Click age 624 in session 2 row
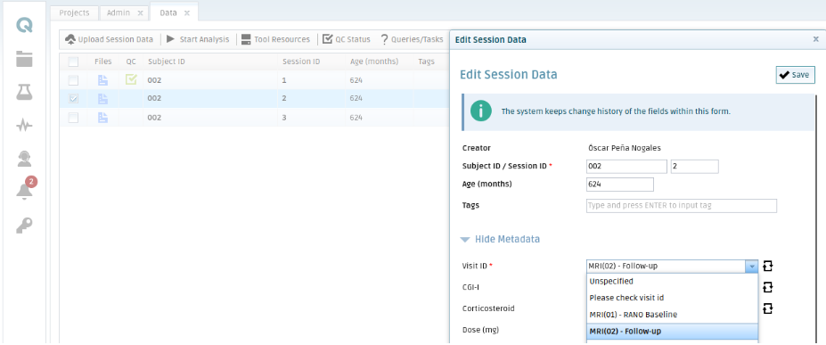Viewport: 826px width, 345px height. click(x=356, y=98)
